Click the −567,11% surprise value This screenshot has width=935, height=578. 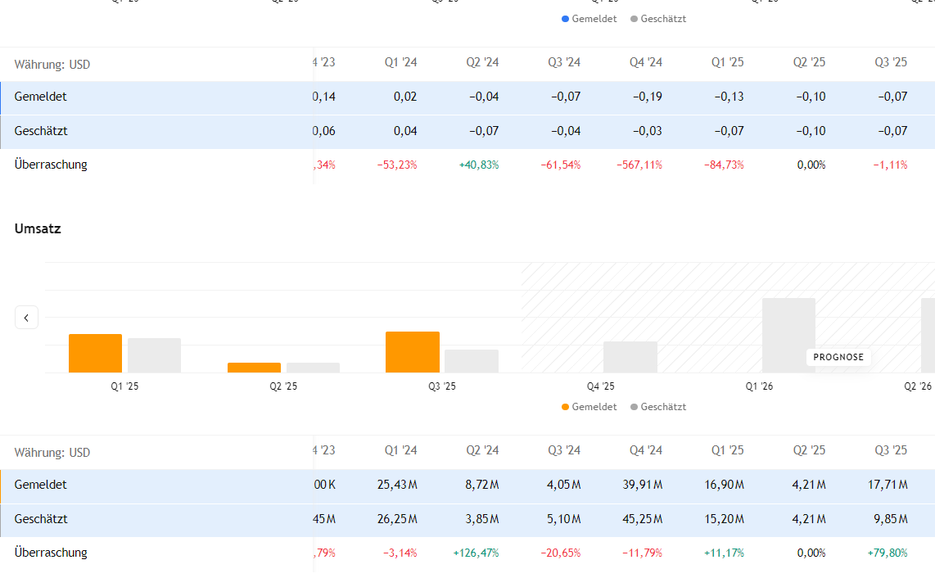pyautogui.click(x=639, y=165)
